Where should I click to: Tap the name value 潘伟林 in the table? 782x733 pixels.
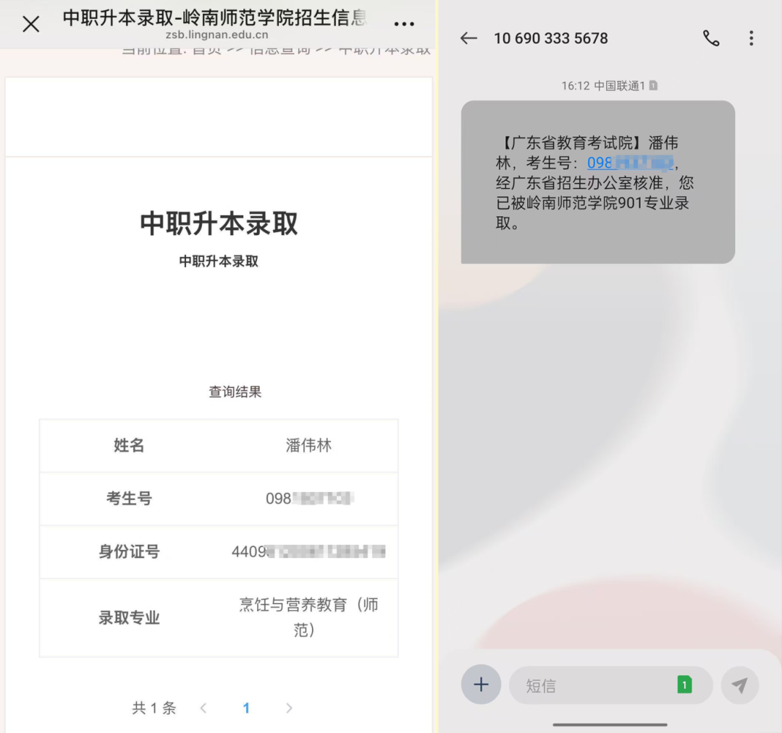pyautogui.click(x=308, y=446)
